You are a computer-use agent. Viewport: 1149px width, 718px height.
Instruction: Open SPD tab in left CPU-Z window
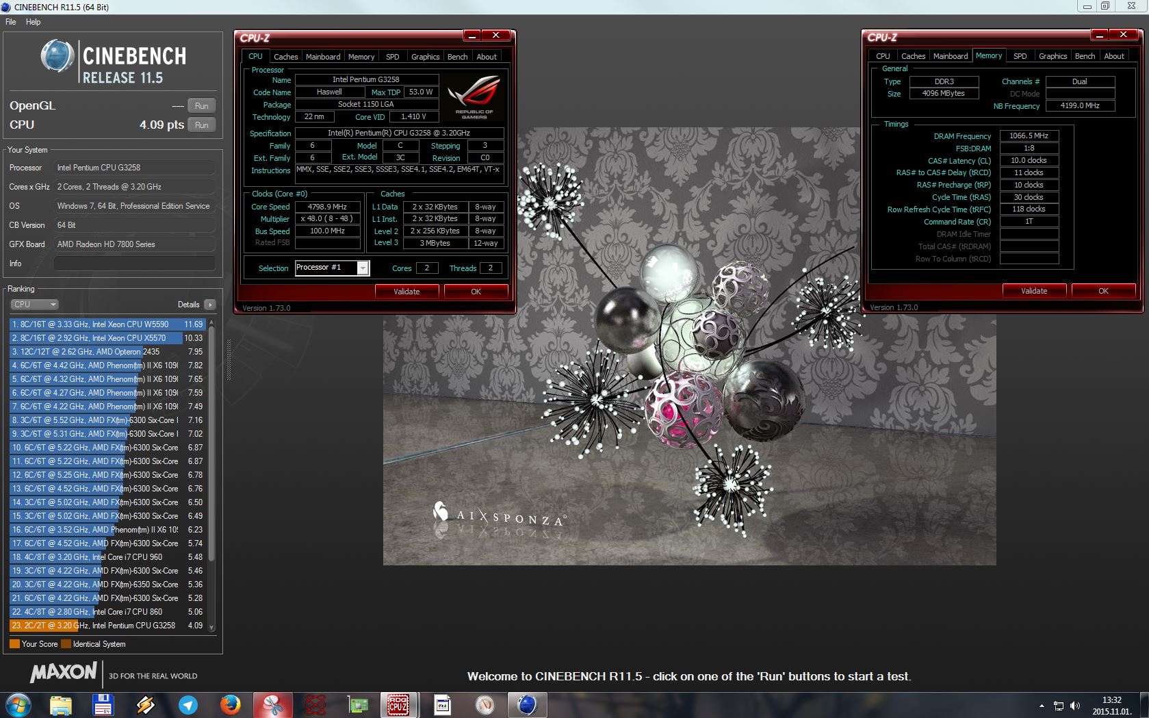pos(392,57)
